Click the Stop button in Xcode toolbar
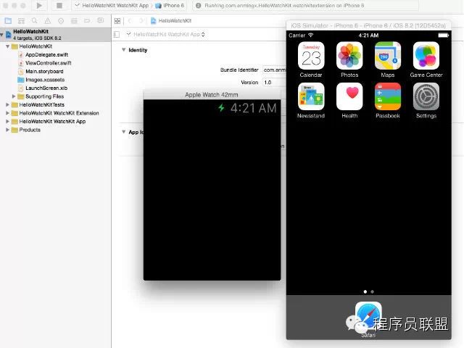This screenshot has height=348, width=464. [59, 5]
